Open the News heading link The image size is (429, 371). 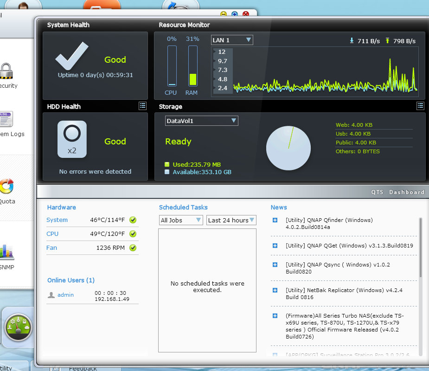coord(279,208)
